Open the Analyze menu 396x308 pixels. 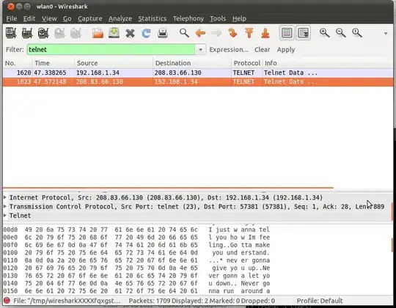point(120,18)
